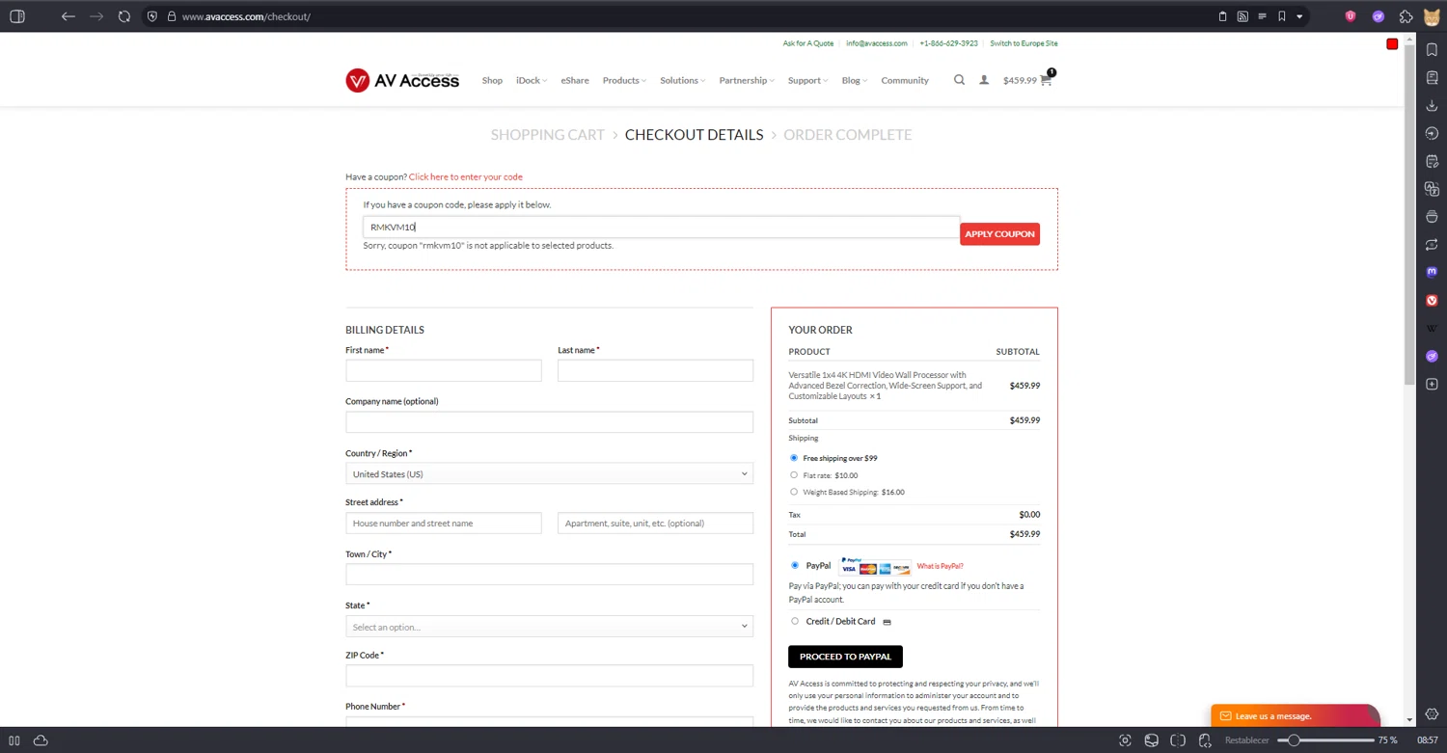Click Restablecer zoom reset button
1447x753 pixels.
(1247, 740)
